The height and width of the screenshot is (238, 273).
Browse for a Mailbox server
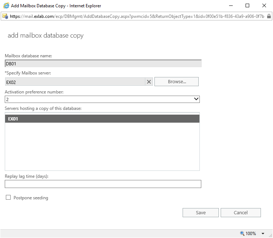176,82
